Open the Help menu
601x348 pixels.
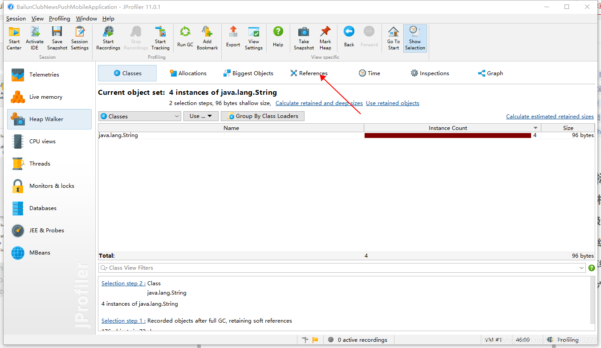[x=108, y=19]
